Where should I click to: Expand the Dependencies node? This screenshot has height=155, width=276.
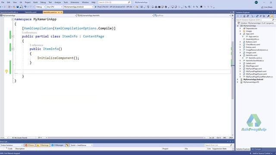pos(240,28)
